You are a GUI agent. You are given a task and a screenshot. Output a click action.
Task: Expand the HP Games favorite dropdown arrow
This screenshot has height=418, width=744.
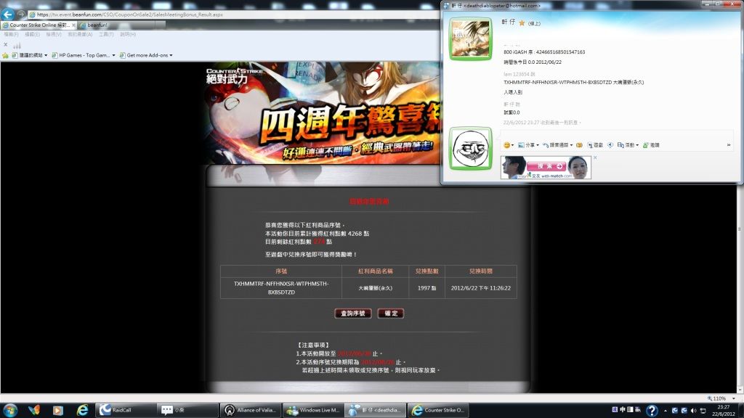coord(113,55)
